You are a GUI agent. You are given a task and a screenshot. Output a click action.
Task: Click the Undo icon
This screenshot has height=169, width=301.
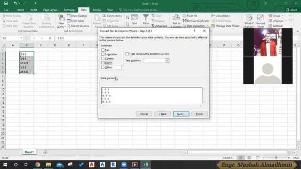point(15,3)
